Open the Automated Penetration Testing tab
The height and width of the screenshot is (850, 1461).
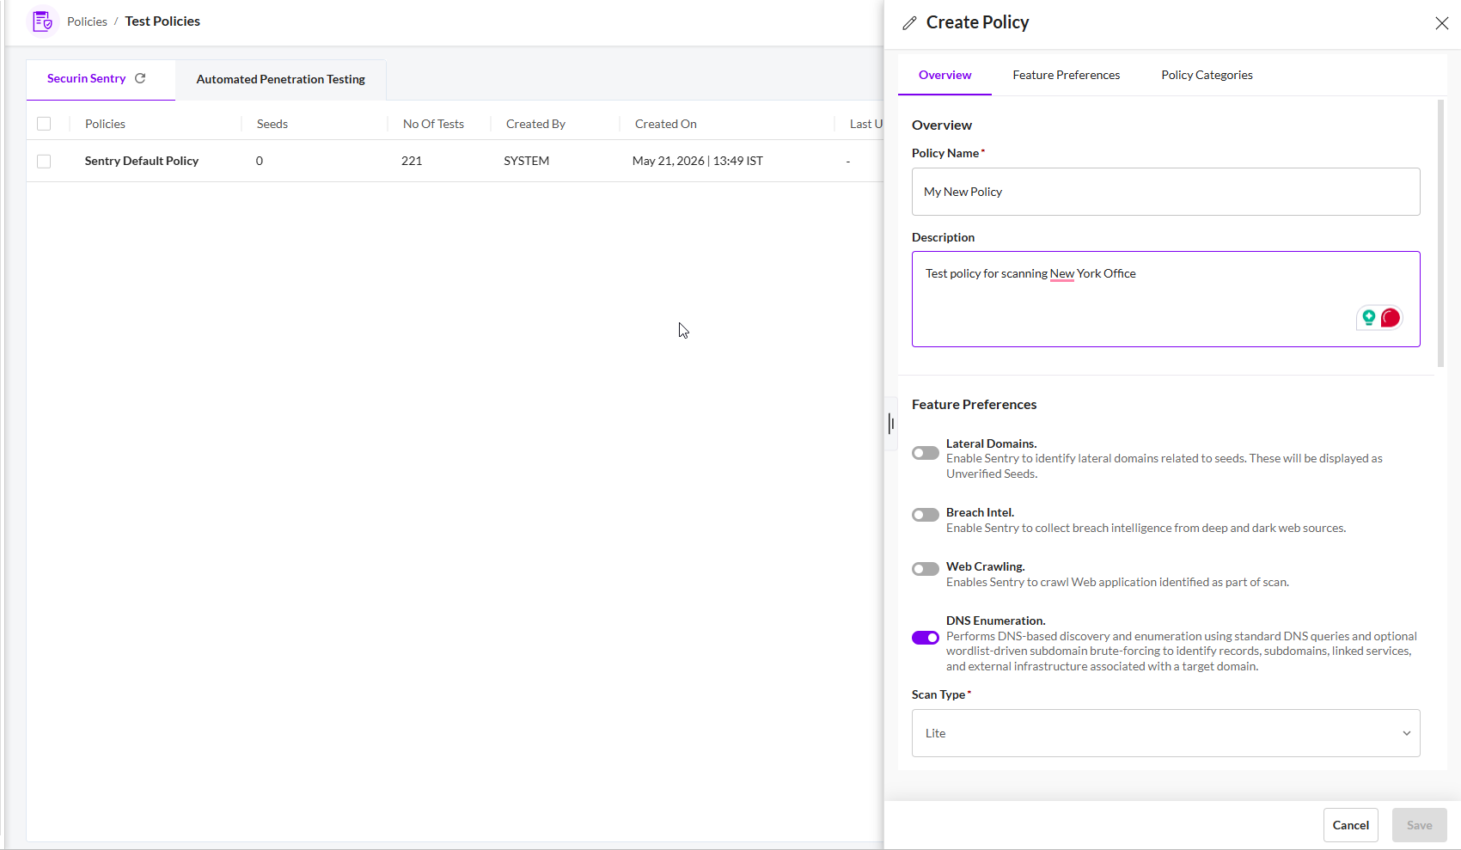coord(280,79)
